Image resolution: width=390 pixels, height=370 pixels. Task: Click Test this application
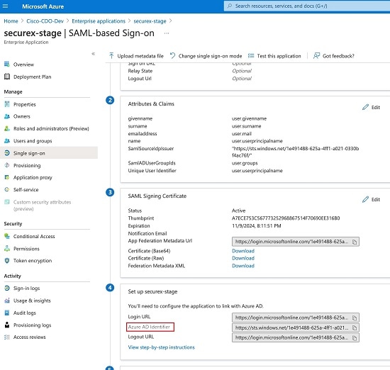[x=274, y=56]
